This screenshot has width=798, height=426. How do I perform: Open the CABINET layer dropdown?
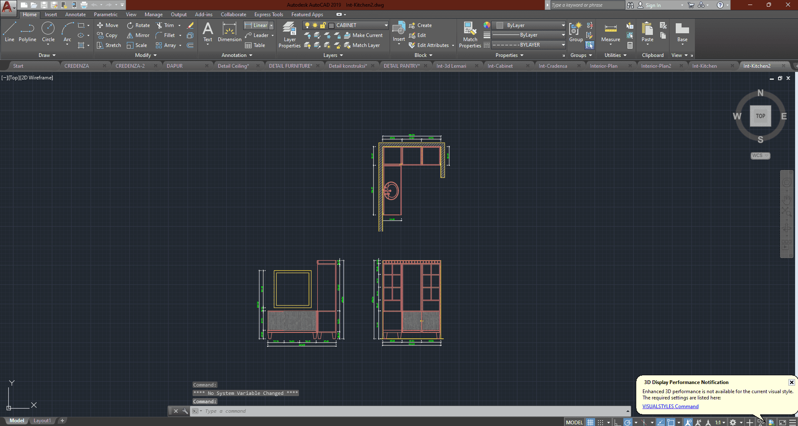coord(386,25)
